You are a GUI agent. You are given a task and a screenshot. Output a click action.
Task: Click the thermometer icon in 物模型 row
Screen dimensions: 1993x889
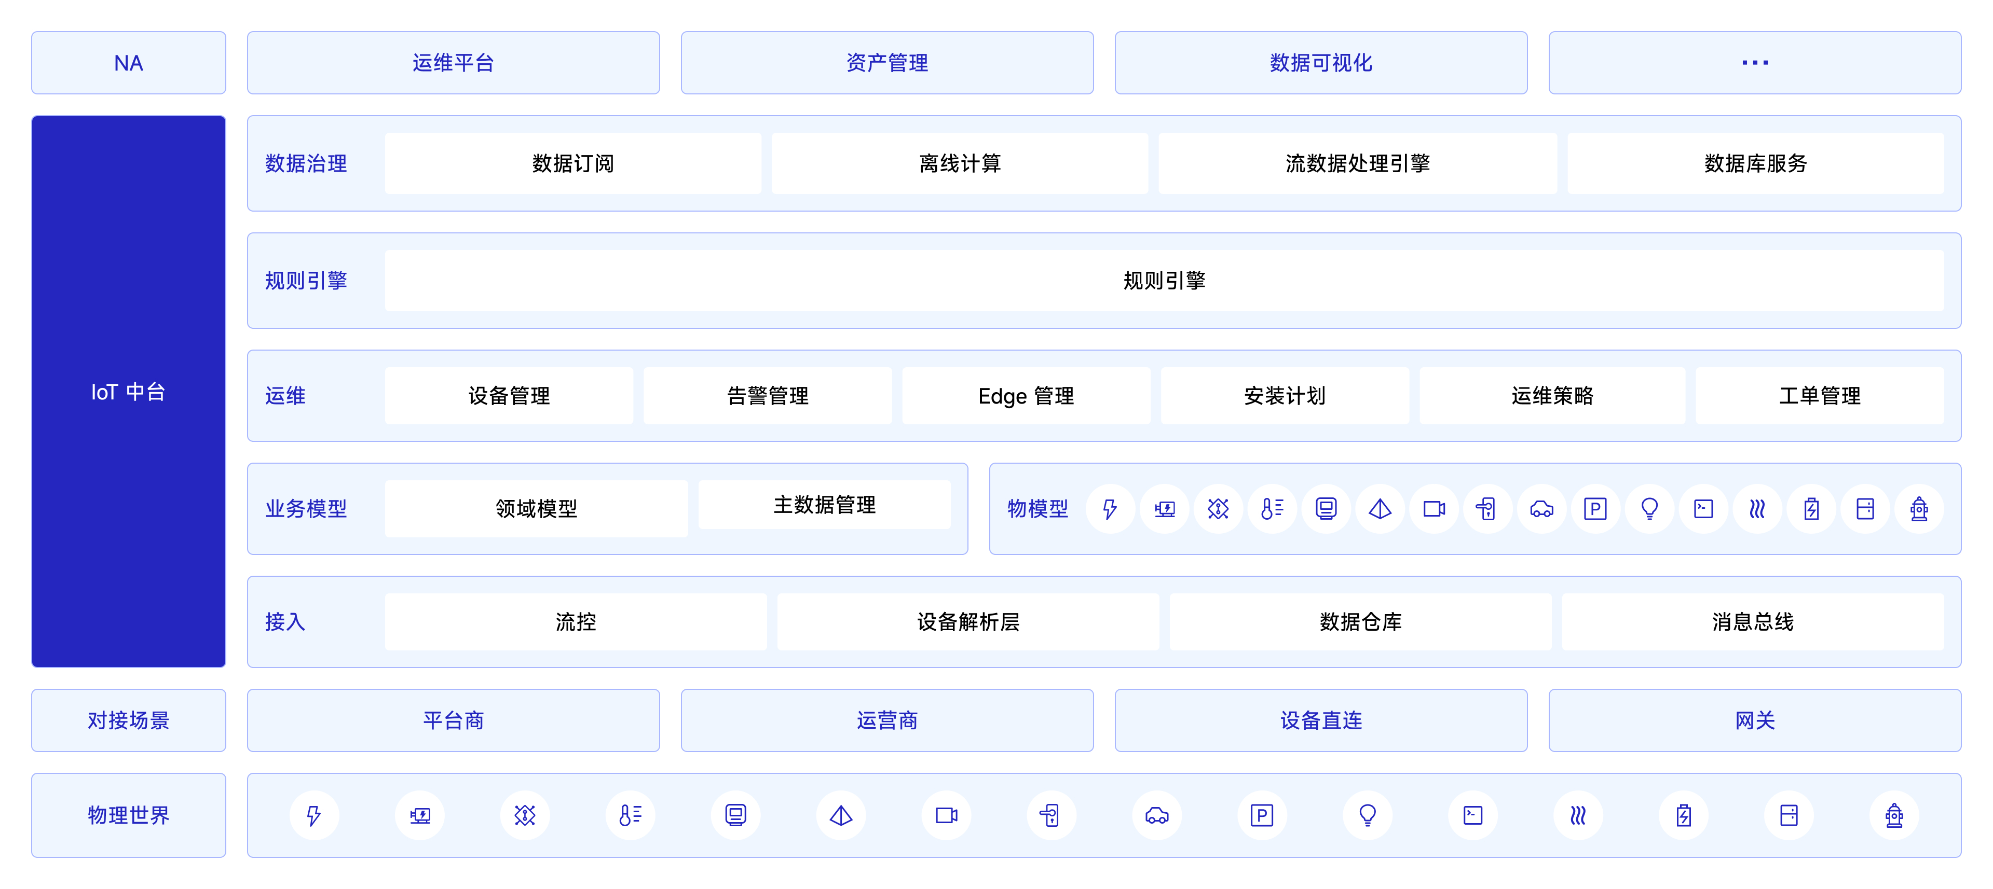(x=1272, y=509)
